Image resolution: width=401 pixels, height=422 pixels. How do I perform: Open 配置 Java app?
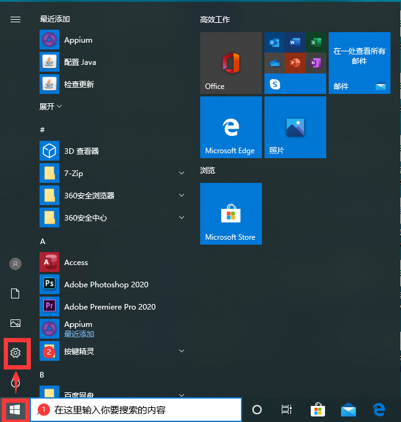pos(113,62)
